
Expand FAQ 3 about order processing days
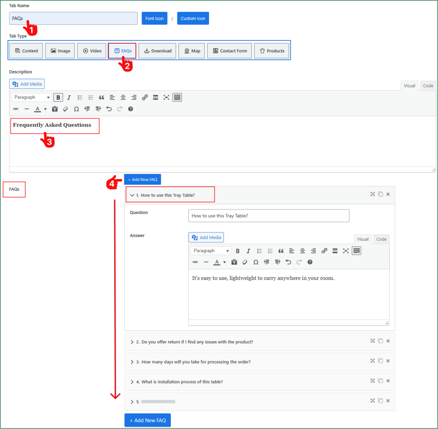[132, 362]
